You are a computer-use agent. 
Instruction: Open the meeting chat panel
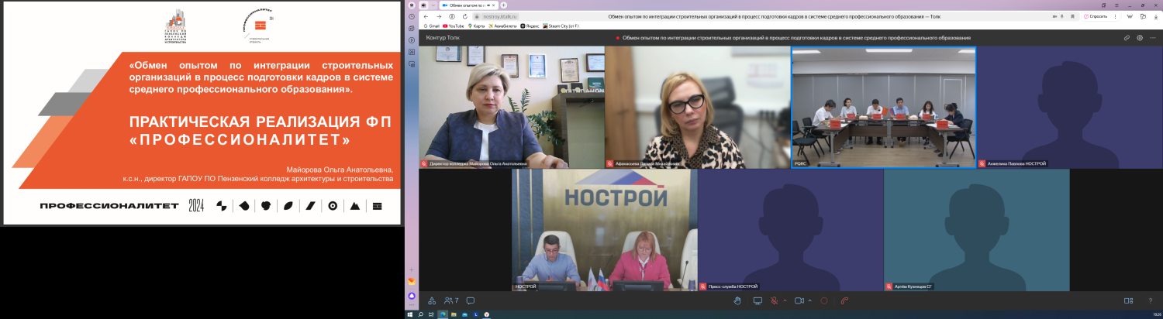[x=471, y=300]
